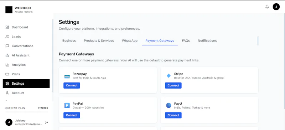Click the Razorpay card logo
This screenshot has width=285, height=130.
[x=67, y=76]
